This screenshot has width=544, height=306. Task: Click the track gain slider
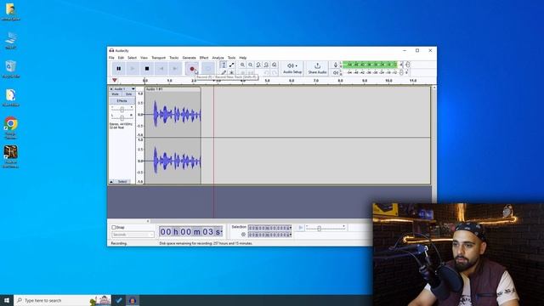click(122, 110)
